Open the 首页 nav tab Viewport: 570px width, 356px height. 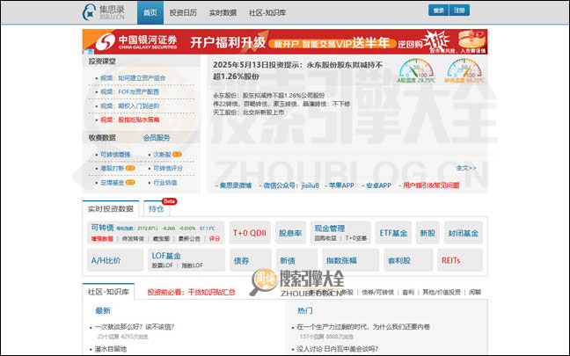[150, 12]
